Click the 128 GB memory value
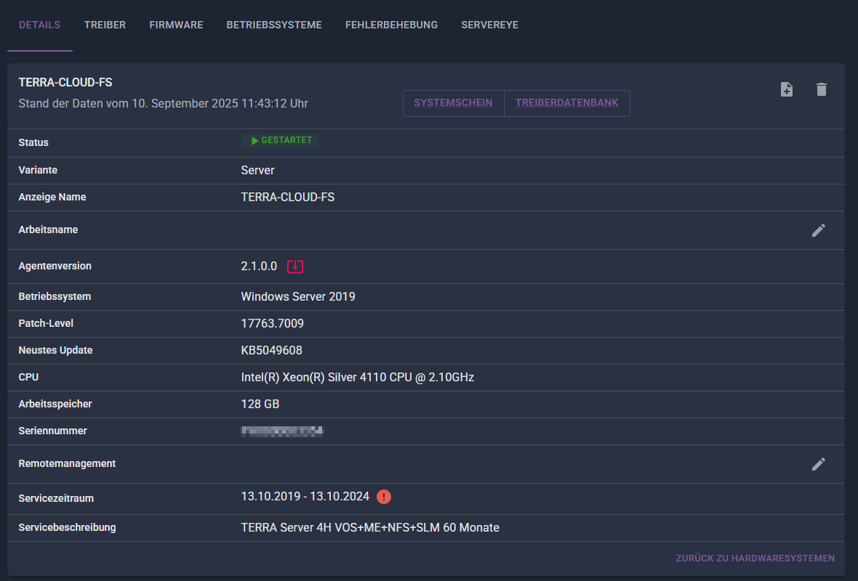The image size is (858, 581). [x=260, y=404]
